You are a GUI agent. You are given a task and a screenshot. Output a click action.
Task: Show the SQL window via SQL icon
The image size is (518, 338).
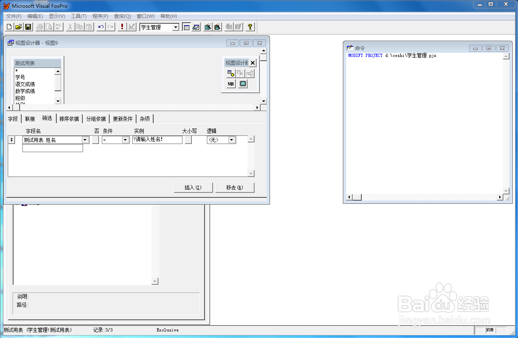[231, 84]
